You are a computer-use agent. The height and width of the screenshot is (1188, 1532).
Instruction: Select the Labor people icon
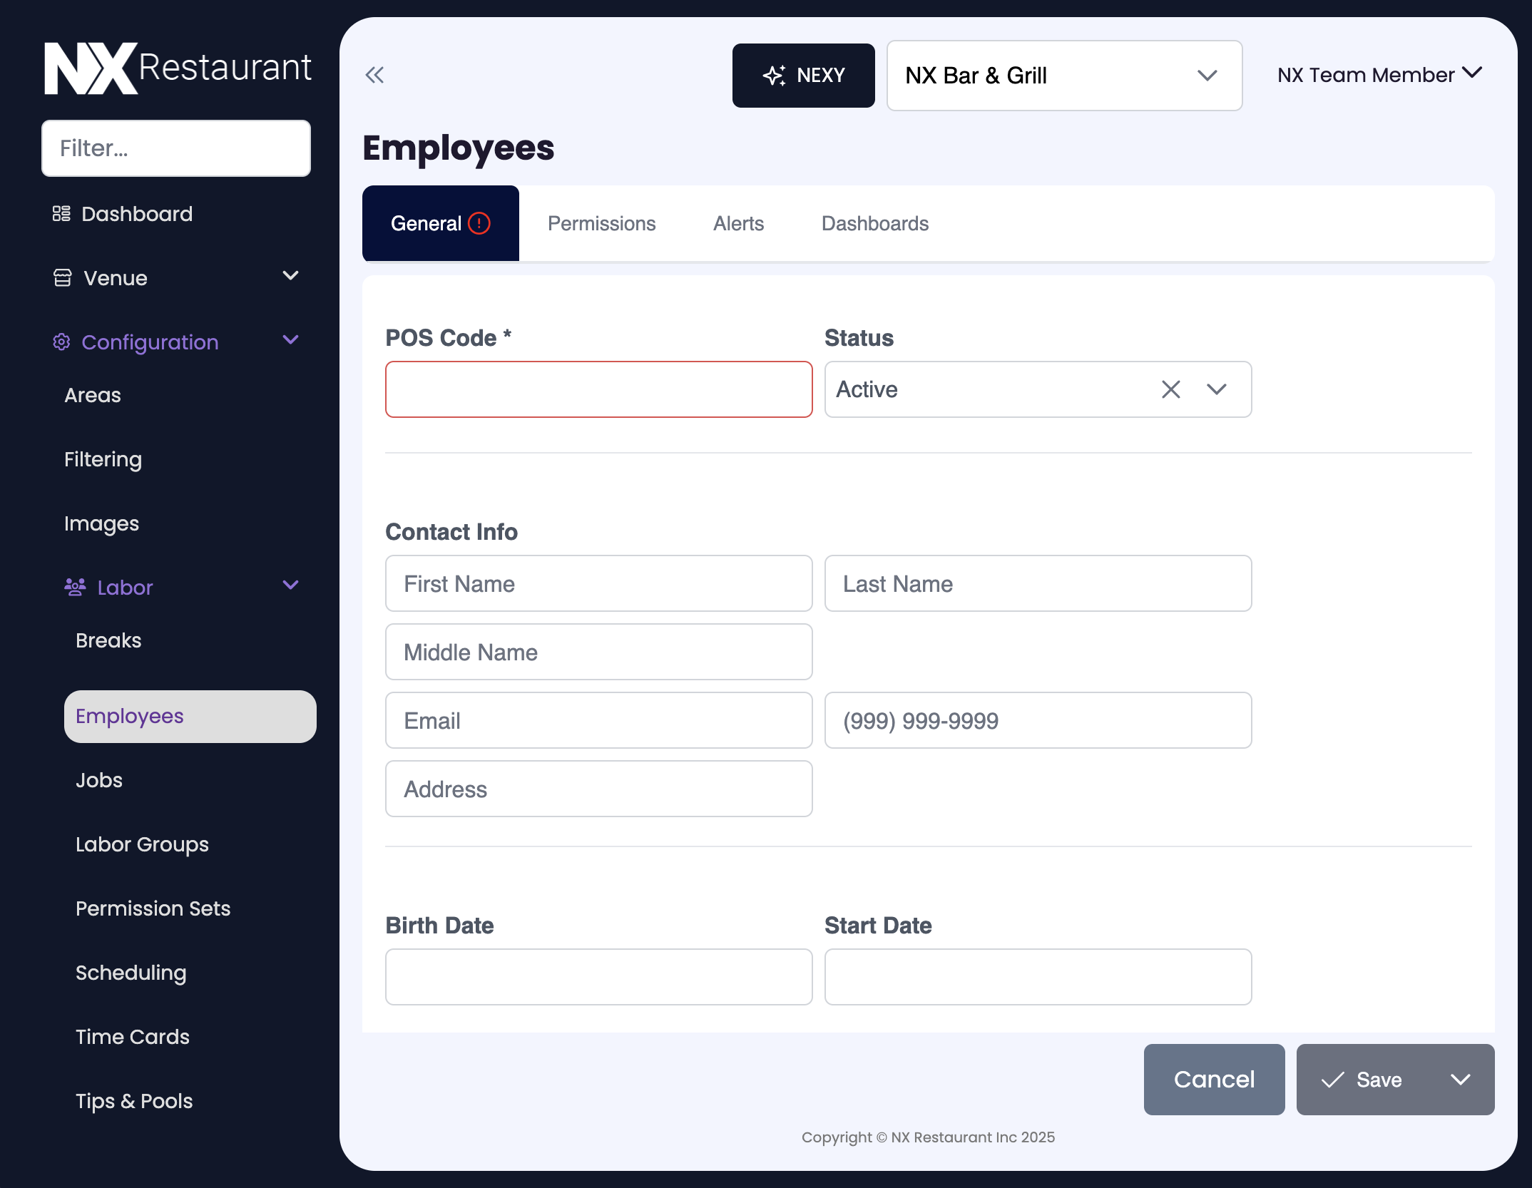(74, 585)
